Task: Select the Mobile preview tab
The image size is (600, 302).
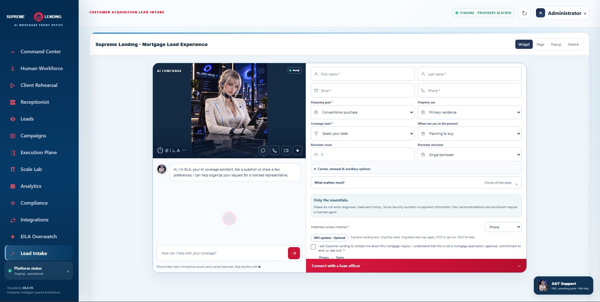Action: 573,44
